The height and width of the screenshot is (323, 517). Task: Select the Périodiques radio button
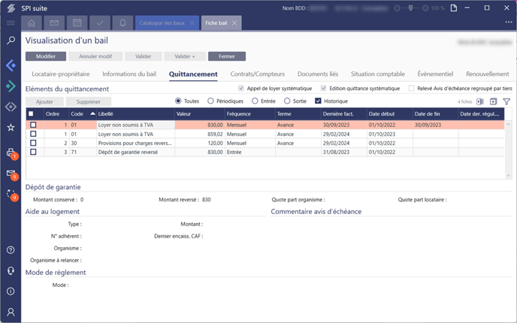click(x=210, y=101)
